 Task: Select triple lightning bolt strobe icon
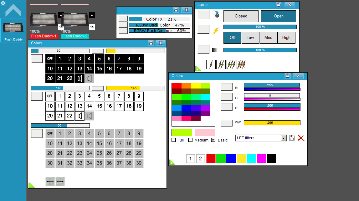pos(231,65)
